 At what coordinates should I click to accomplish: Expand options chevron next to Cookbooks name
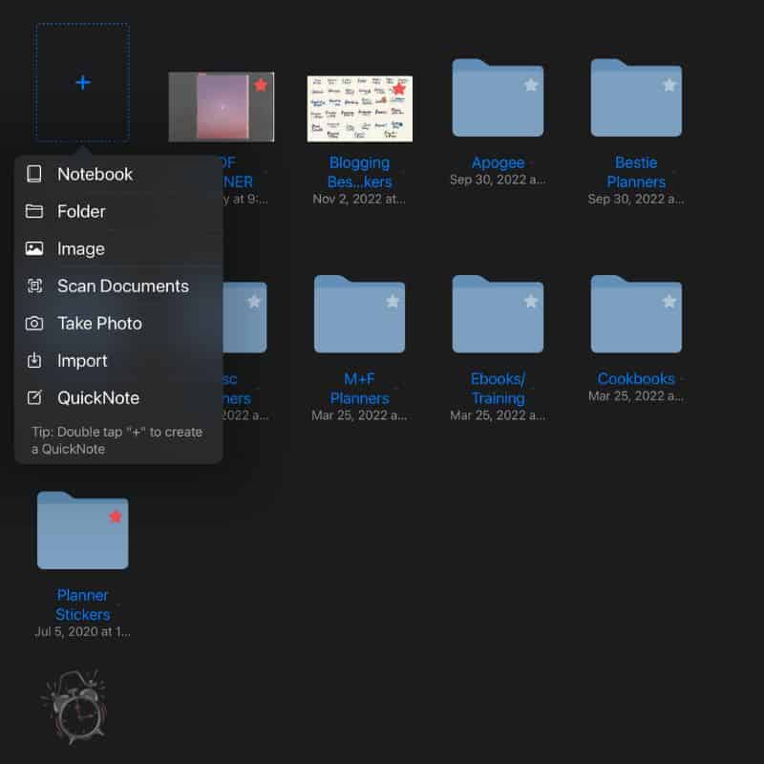click(682, 379)
